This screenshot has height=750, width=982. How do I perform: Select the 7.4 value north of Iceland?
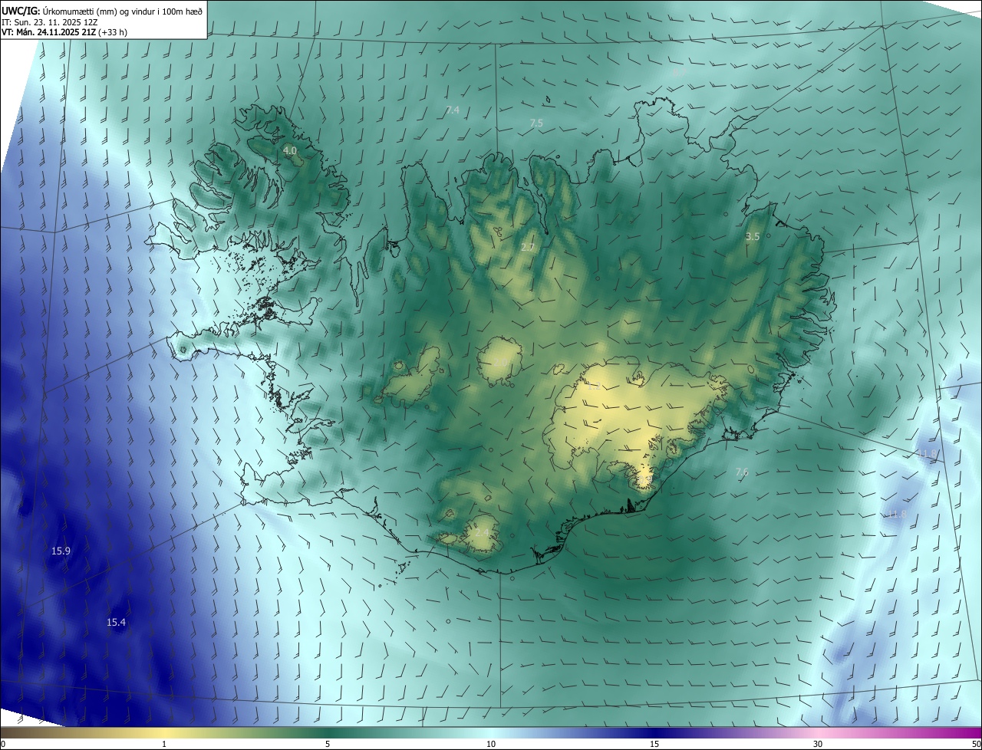[453, 110]
